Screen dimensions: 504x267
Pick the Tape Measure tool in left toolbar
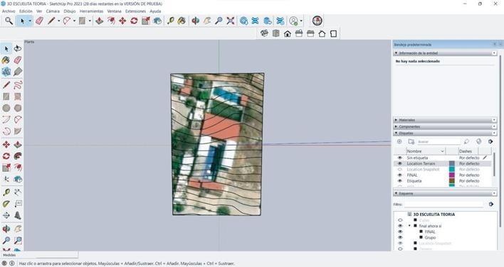pos(6,192)
